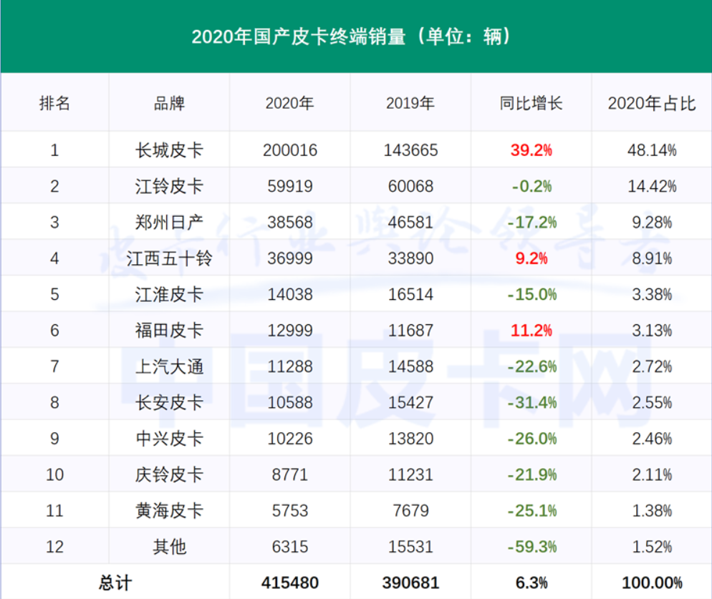Select the value 6315
The image size is (712, 599).
[x=289, y=547]
